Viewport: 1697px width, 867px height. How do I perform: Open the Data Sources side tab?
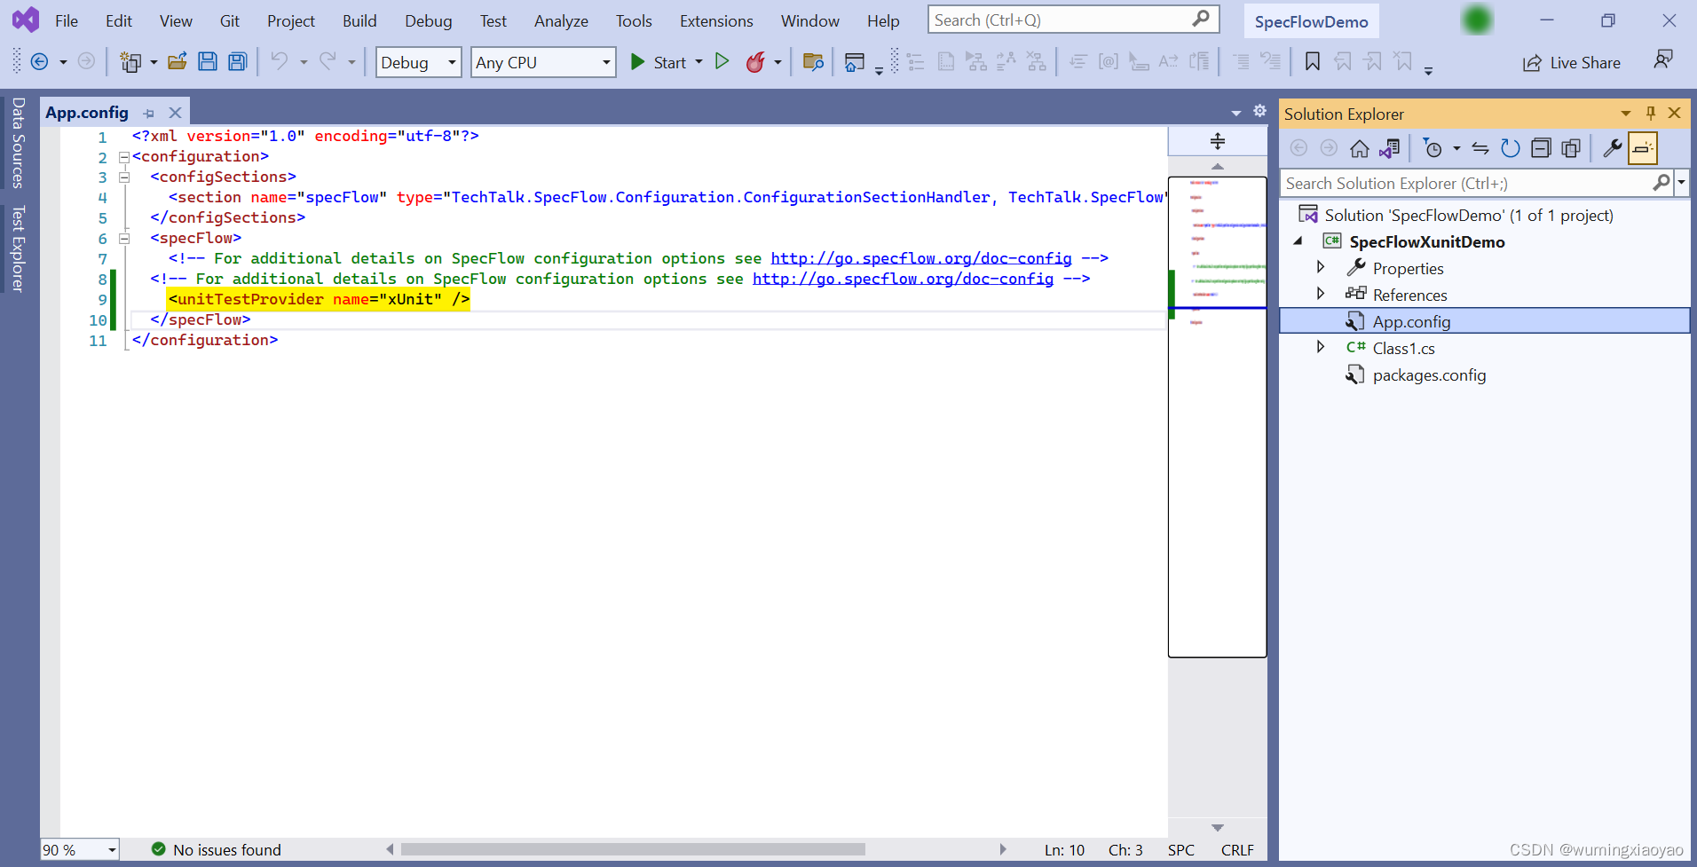[x=18, y=143]
